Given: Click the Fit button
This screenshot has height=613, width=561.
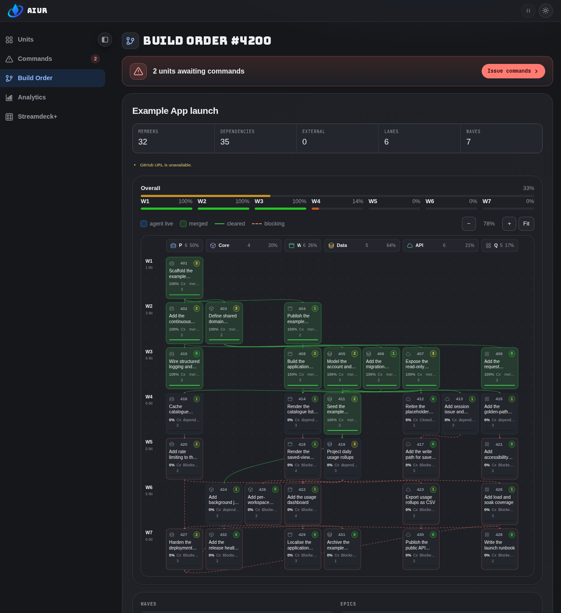Looking at the screenshot, I should 526,224.
